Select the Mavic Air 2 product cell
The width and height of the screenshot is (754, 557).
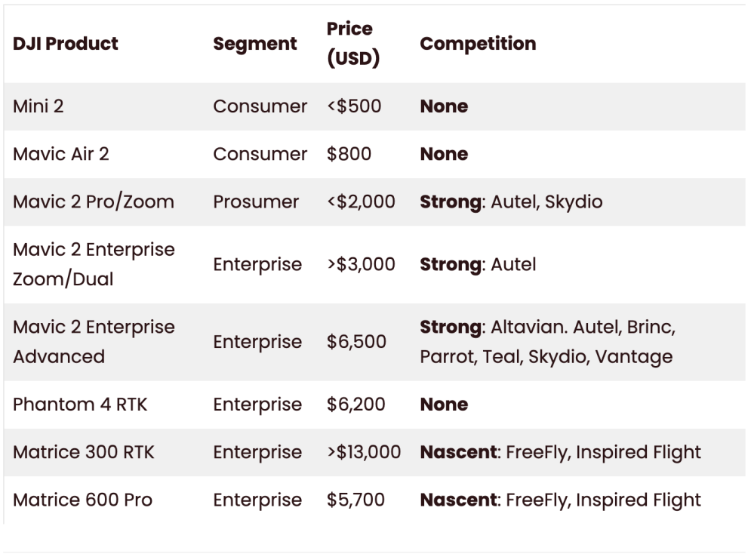(61, 154)
